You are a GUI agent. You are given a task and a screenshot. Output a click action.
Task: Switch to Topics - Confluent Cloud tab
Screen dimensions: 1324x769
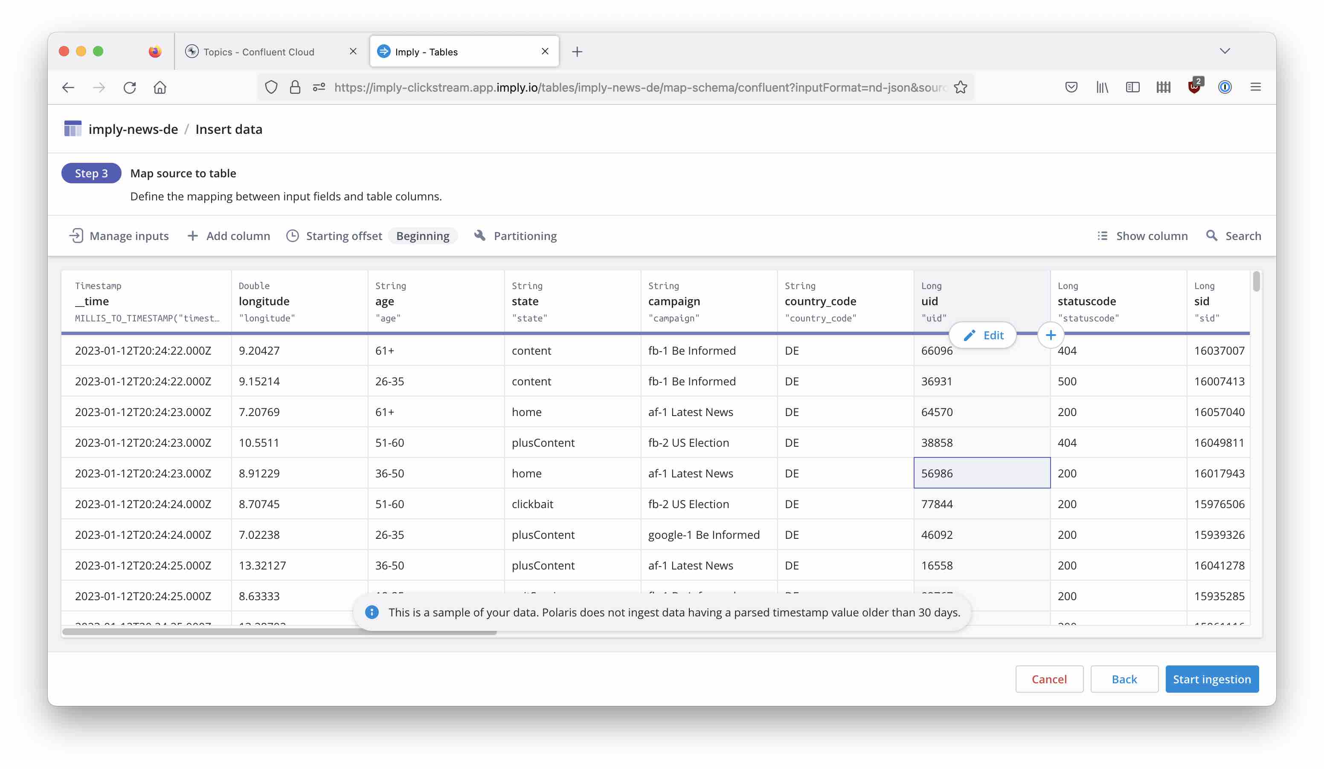click(x=259, y=52)
